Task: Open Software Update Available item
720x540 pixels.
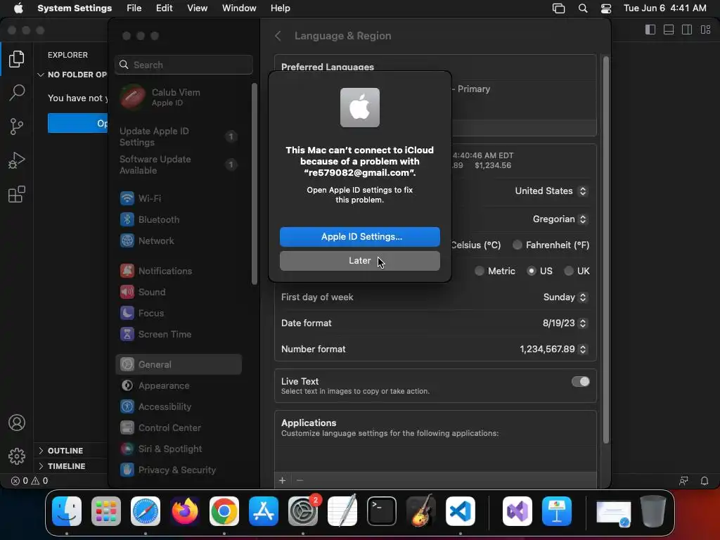Action: point(179,165)
